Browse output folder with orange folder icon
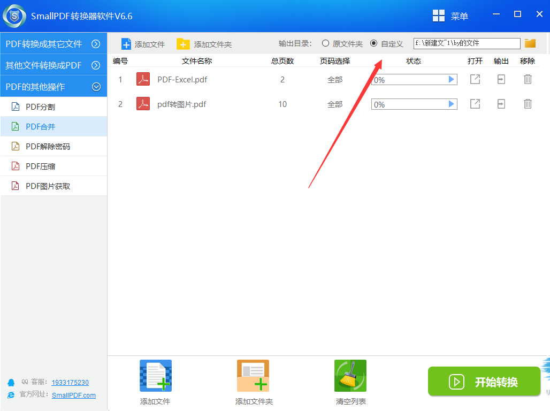This screenshot has width=550, height=411. [x=530, y=43]
